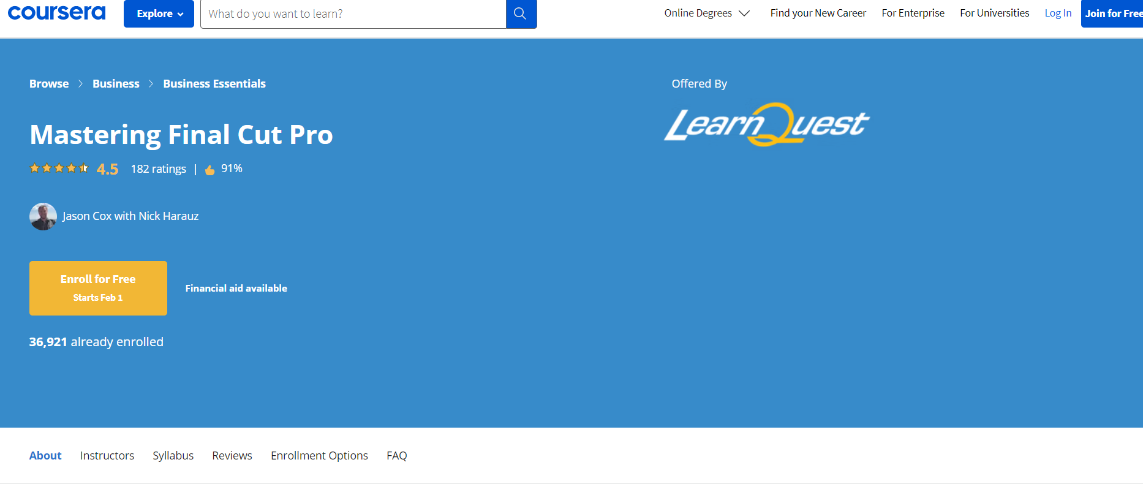The width and height of the screenshot is (1143, 484).
Task: Open the Syllabus tab
Action: 173,456
